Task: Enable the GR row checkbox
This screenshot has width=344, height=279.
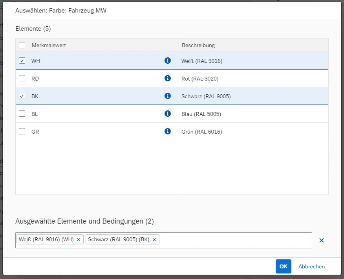Action: point(22,132)
